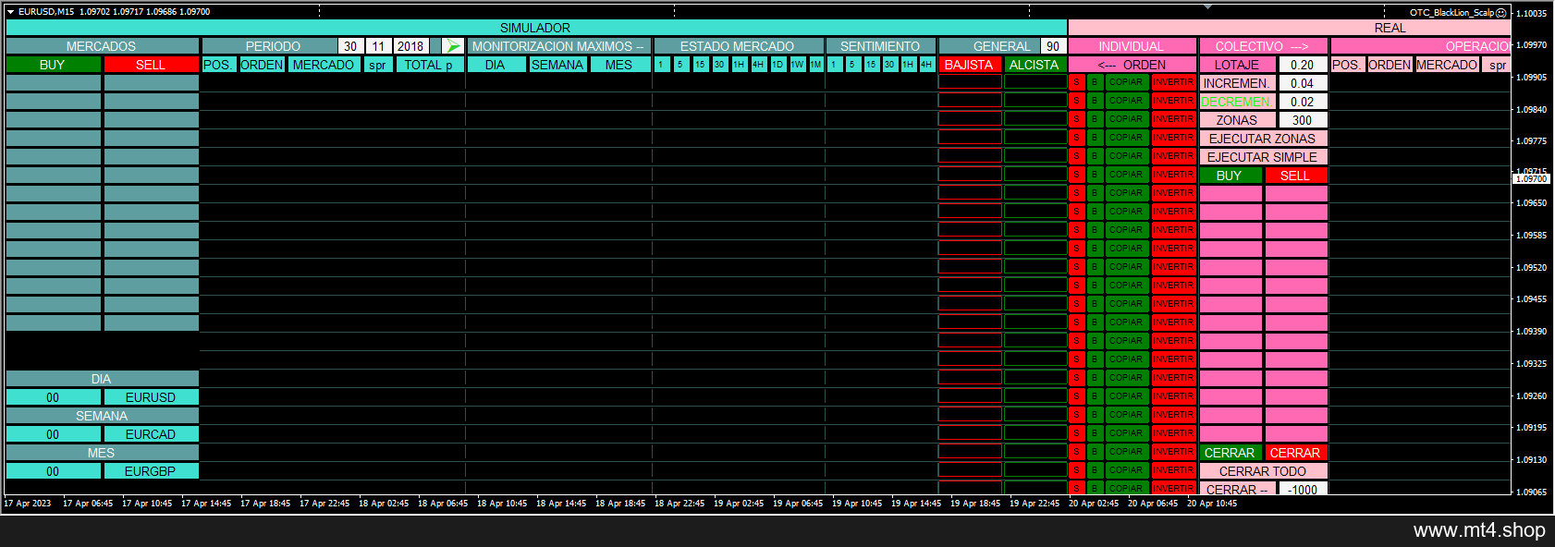This screenshot has width=1555, height=547.
Task: Click the POS. column header in SIMULADOR
Action: click(217, 65)
